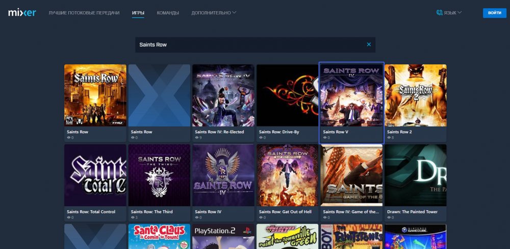Screen dimensions: 510x249
Task: Click the viewer eye icon under Saints Row 2
Action: click(389, 138)
